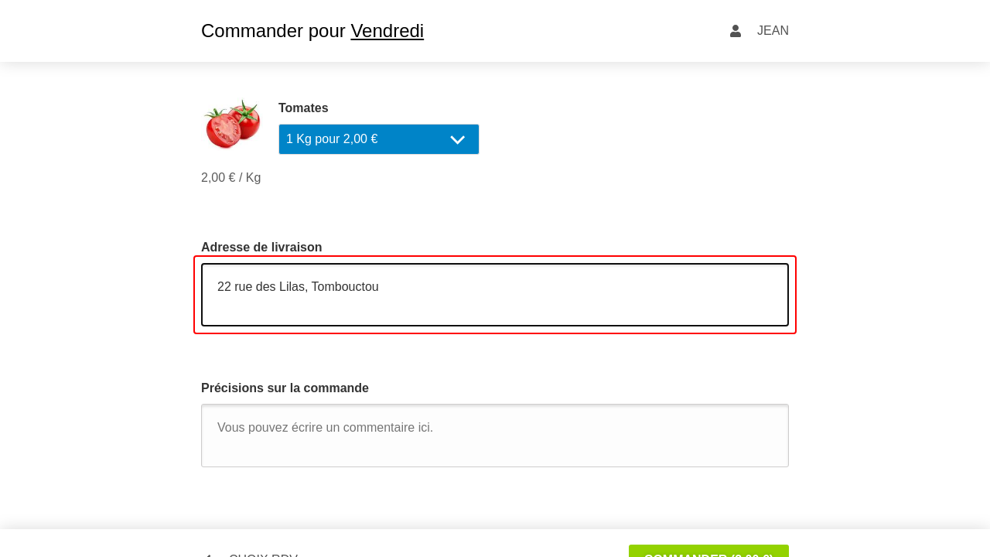Click the Précisions sur la commande label
The width and height of the screenshot is (990, 557).
pyautogui.click(x=285, y=388)
